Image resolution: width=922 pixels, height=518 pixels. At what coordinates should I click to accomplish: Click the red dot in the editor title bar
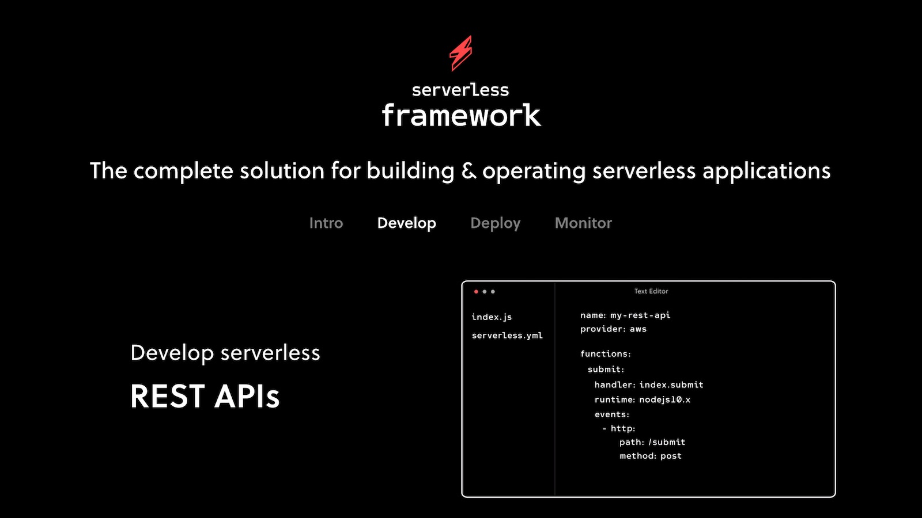(x=476, y=292)
